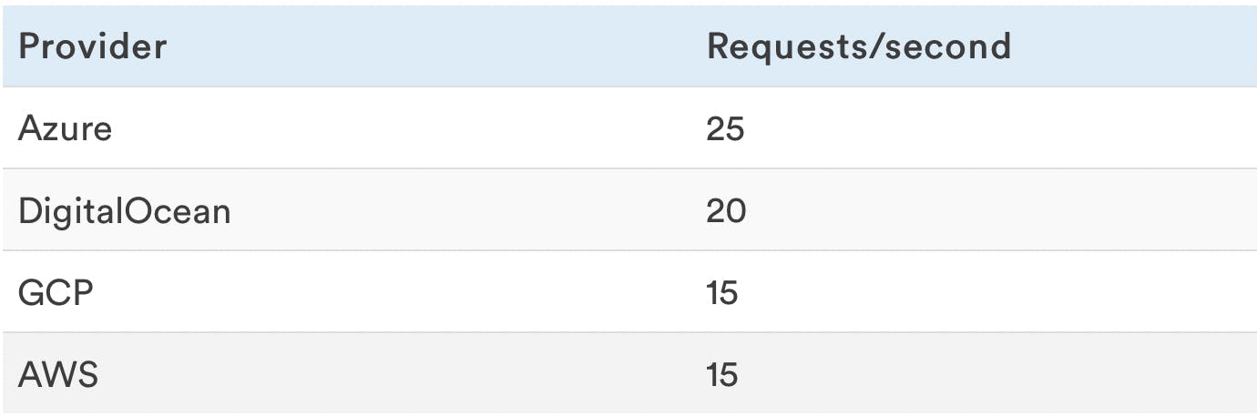Click the value 15 in AWS row
1257x417 pixels.
[722, 374]
